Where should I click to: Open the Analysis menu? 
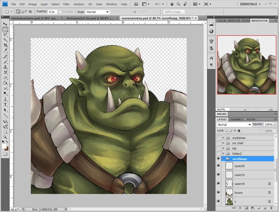coord(79,4)
